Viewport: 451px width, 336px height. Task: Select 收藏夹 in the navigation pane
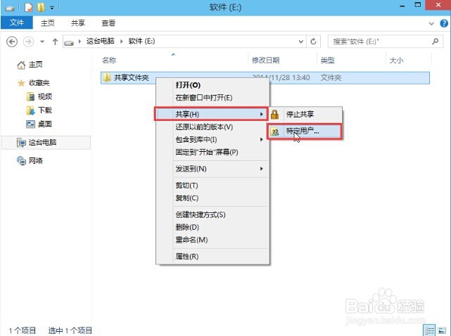(x=39, y=83)
